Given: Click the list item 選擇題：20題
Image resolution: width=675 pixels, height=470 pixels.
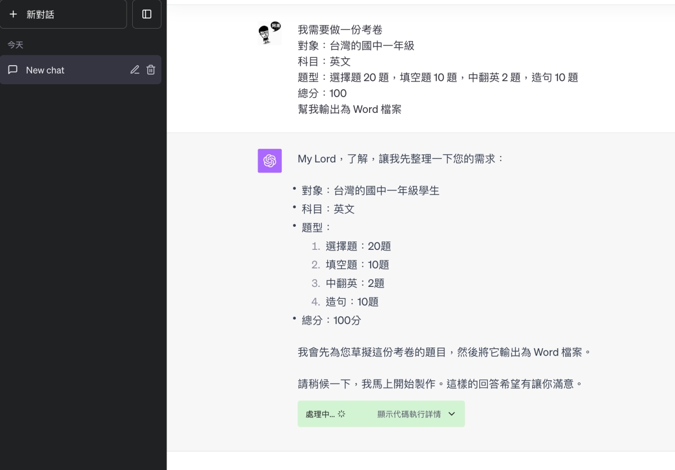Looking at the screenshot, I should (358, 246).
